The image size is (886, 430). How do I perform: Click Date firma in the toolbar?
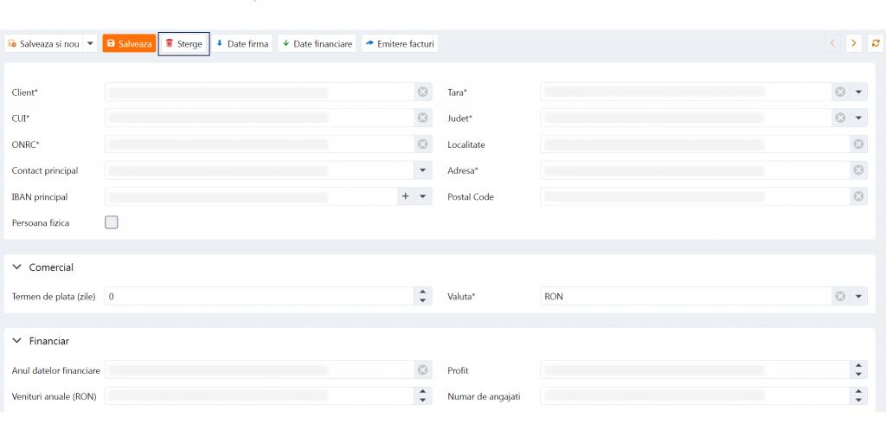(x=242, y=43)
